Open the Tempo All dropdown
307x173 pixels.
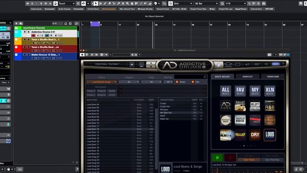pyautogui.click(x=151, y=82)
